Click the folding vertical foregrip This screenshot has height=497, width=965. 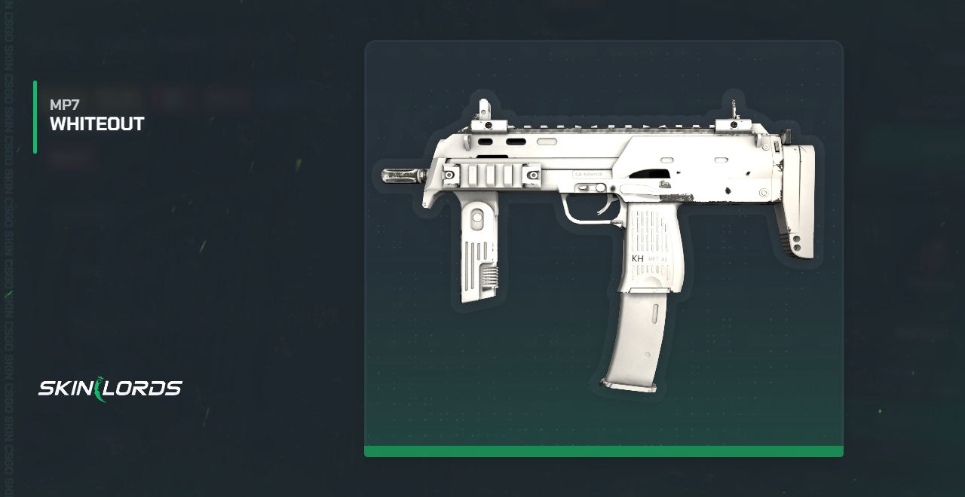pyautogui.click(x=477, y=245)
